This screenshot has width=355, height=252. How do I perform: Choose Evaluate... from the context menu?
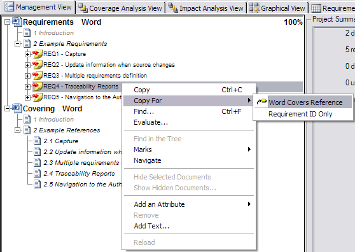pos(189,122)
